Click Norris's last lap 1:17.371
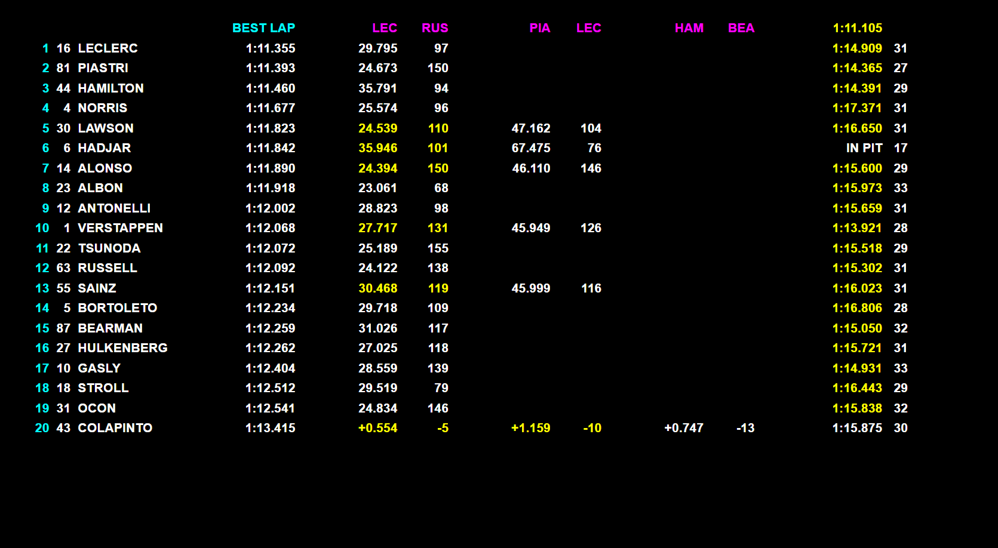 (x=857, y=108)
